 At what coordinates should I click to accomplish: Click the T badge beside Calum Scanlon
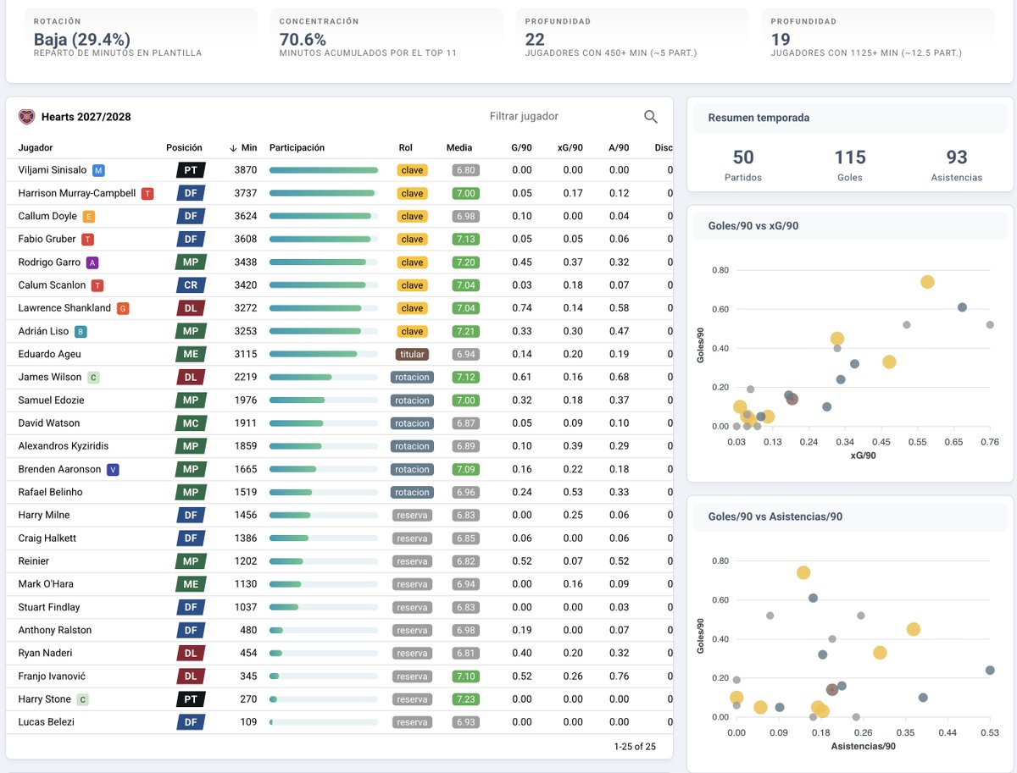coord(97,285)
